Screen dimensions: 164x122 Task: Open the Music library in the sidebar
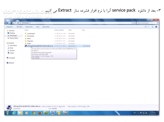pyautogui.click(x=10, y=48)
